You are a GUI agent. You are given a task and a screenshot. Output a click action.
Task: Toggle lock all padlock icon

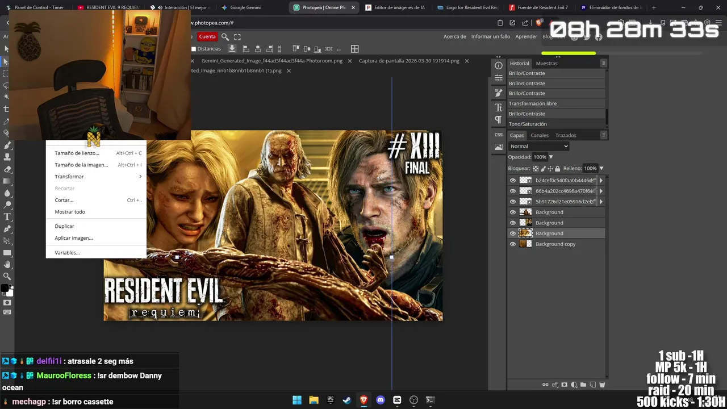[557, 169]
